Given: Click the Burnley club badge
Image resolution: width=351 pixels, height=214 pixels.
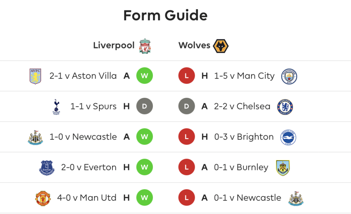Looking at the screenshot, I should click(283, 168).
